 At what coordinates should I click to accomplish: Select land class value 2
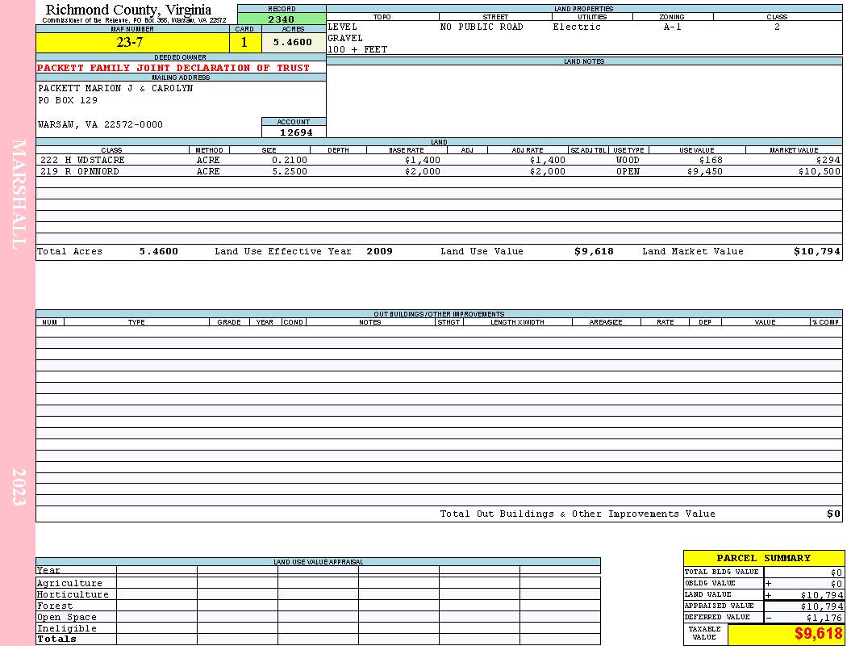[x=777, y=27]
